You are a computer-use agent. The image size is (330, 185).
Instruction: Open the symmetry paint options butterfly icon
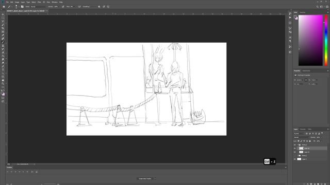[x=108, y=7]
